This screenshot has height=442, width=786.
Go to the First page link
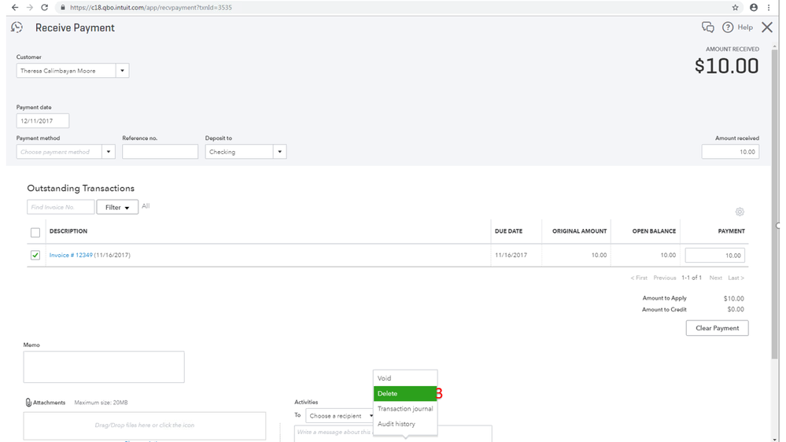[x=639, y=278]
